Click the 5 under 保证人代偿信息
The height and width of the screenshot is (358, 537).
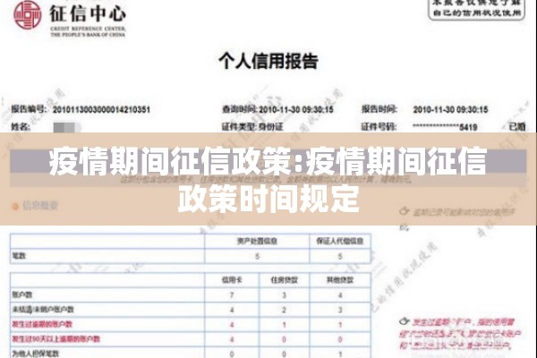click(x=340, y=256)
